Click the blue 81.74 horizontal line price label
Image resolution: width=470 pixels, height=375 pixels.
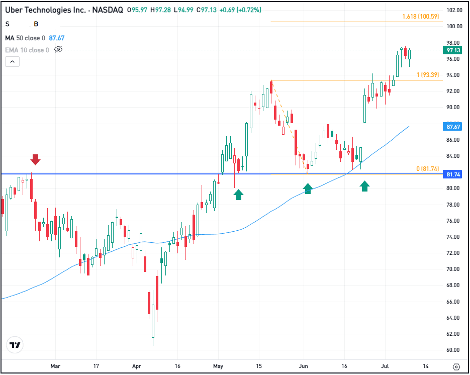tap(452, 174)
